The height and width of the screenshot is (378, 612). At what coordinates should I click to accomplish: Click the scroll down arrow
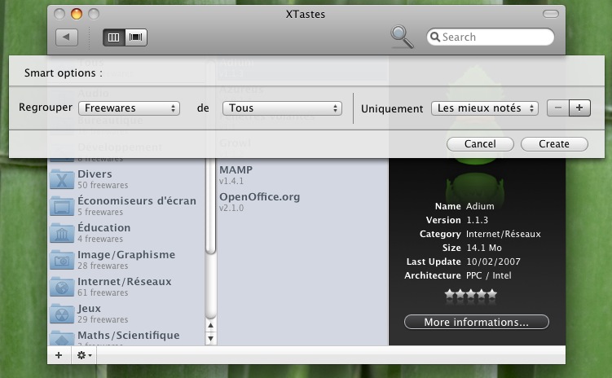(211, 338)
